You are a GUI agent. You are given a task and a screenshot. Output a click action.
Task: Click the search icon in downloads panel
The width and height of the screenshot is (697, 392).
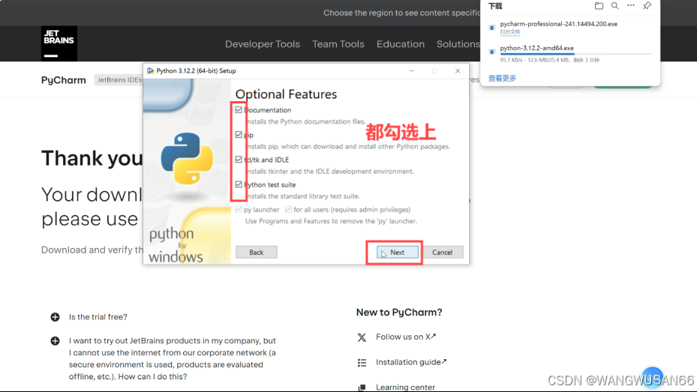[x=614, y=6]
